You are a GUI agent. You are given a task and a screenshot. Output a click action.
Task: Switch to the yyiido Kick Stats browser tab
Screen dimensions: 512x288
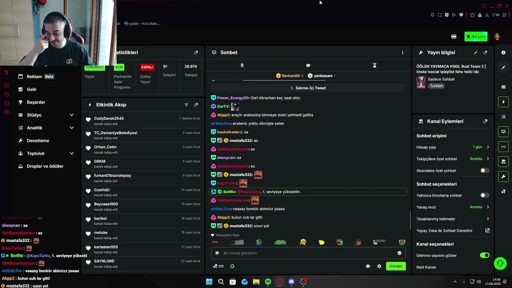142,24
